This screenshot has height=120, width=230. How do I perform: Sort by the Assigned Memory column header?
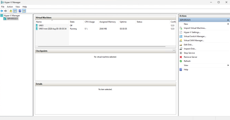point(109,22)
